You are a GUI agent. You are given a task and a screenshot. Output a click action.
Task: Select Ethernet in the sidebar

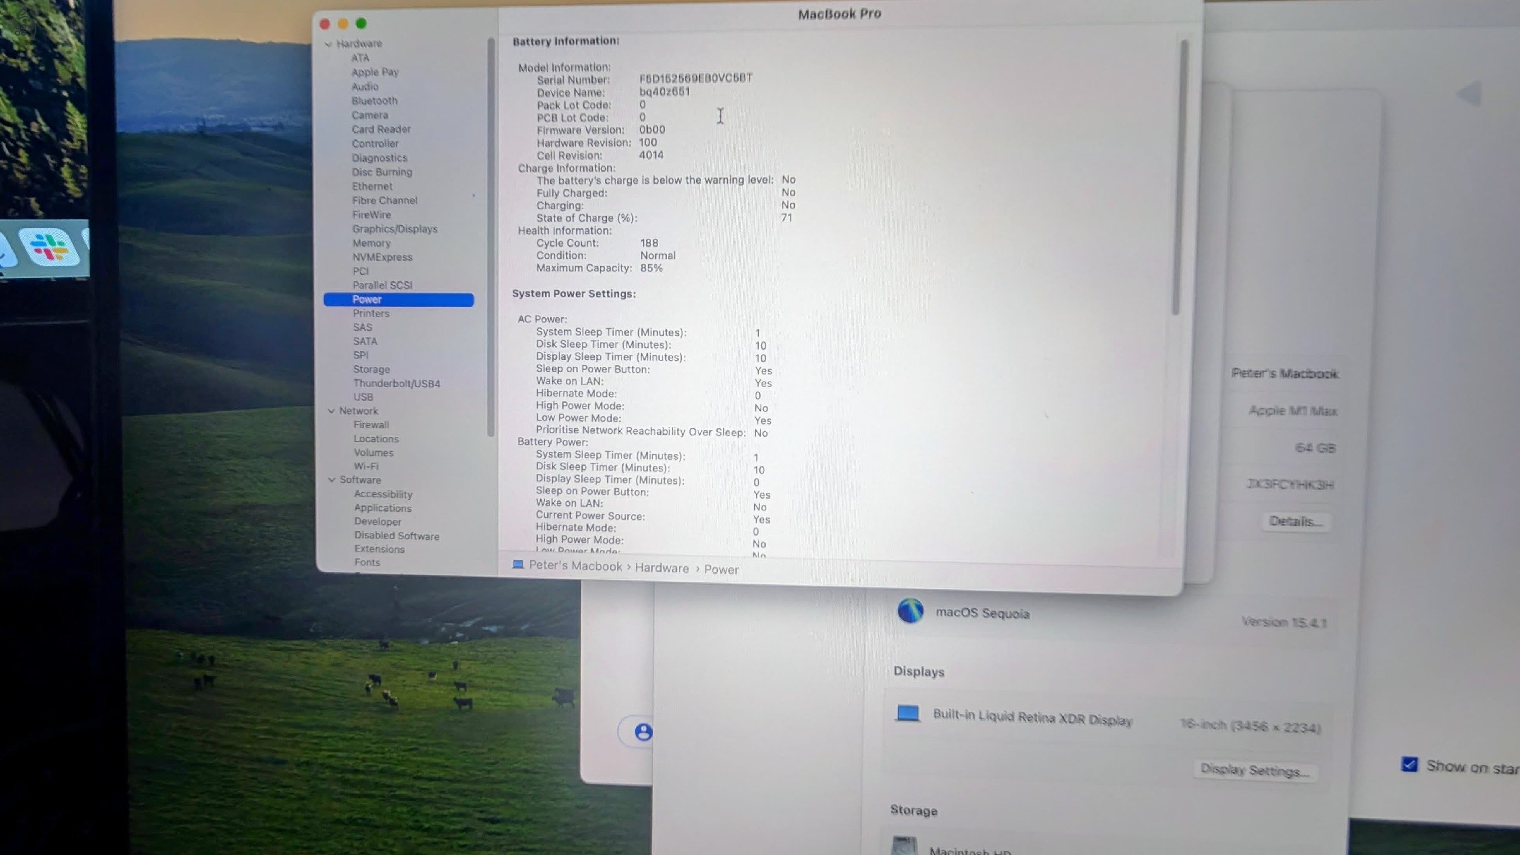[x=372, y=186]
